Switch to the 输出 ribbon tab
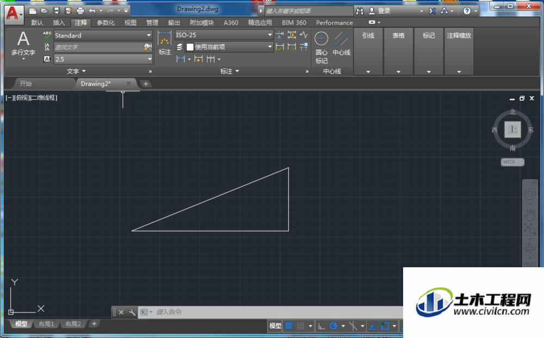The image size is (544, 338). point(174,22)
